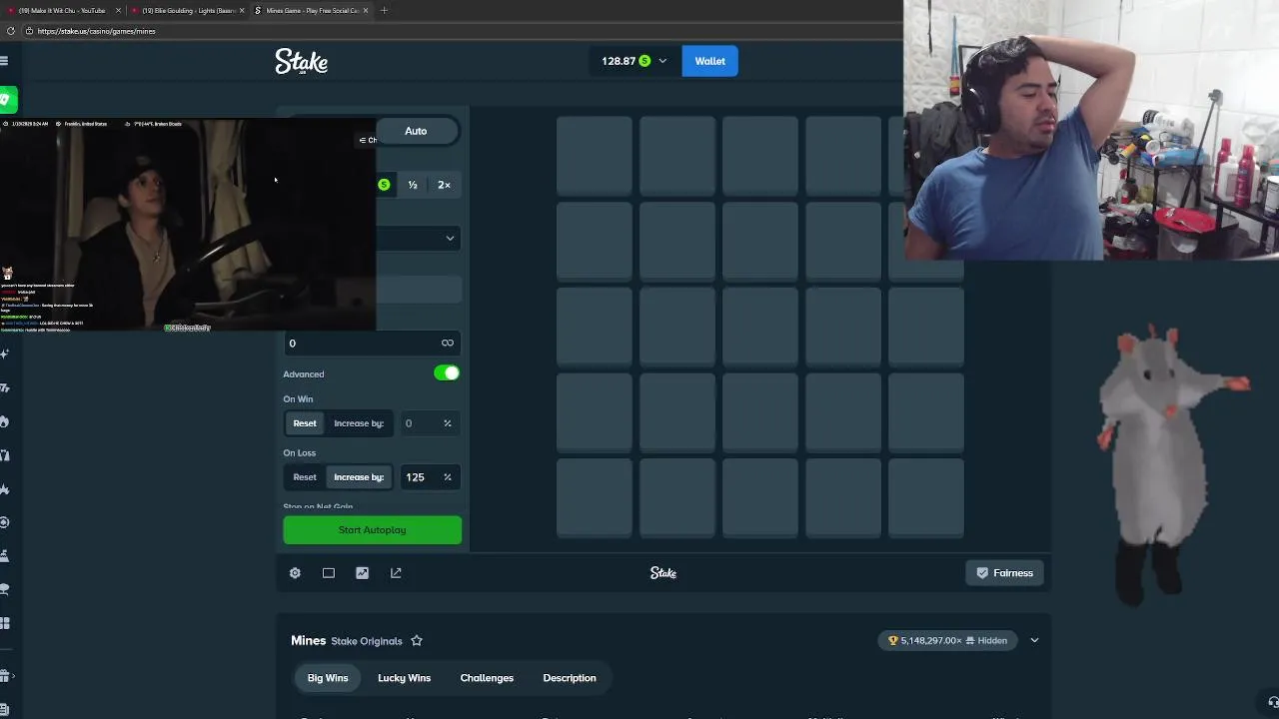Image resolution: width=1279 pixels, height=719 pixels.
Task: Click the Stake logo in header
Action: coord(302,62)
